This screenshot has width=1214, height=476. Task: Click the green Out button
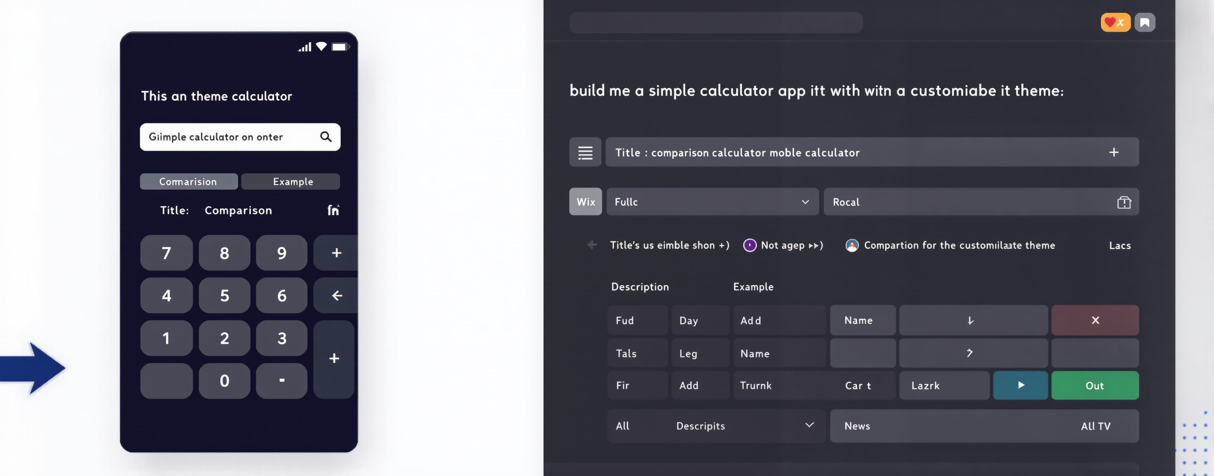tap(1094, 385)
